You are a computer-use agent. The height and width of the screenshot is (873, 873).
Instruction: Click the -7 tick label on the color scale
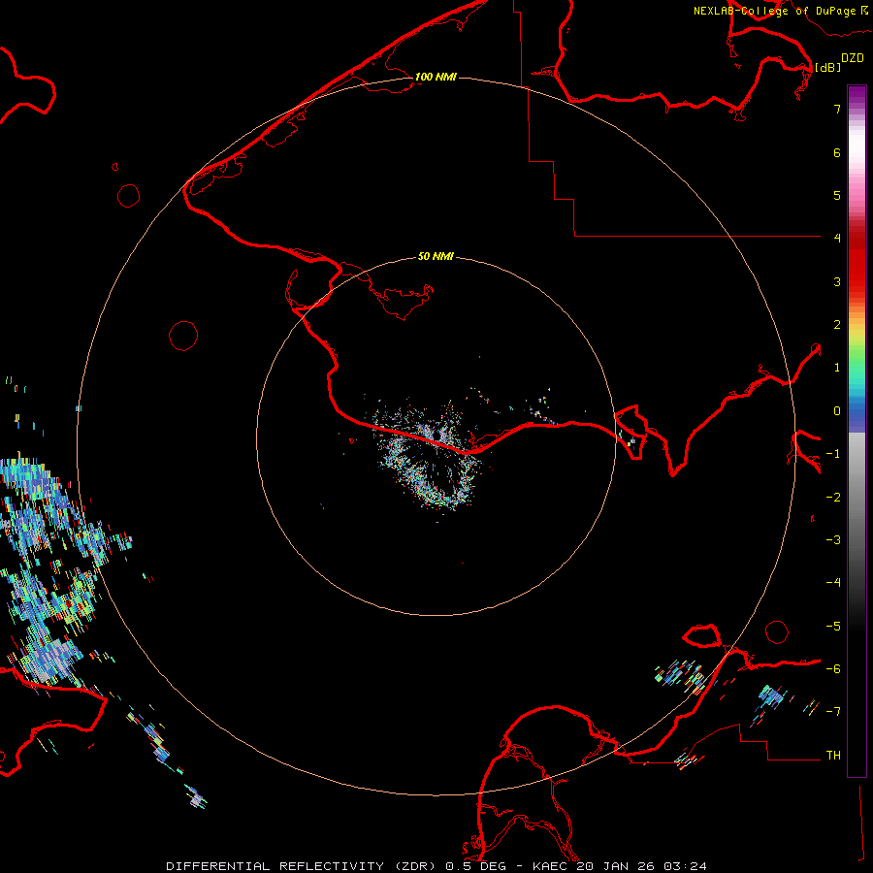[x=833, y=712]
